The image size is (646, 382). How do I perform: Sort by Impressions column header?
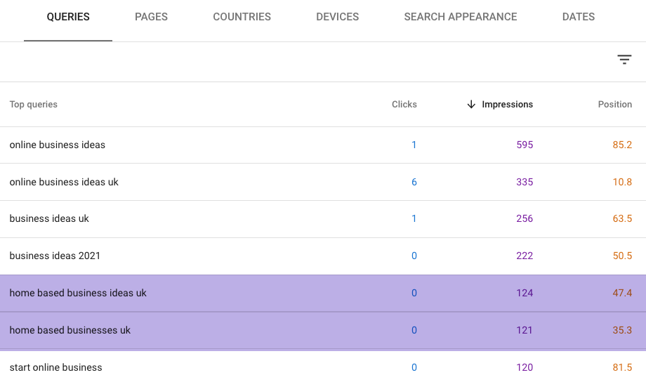(x=507, y=105)
